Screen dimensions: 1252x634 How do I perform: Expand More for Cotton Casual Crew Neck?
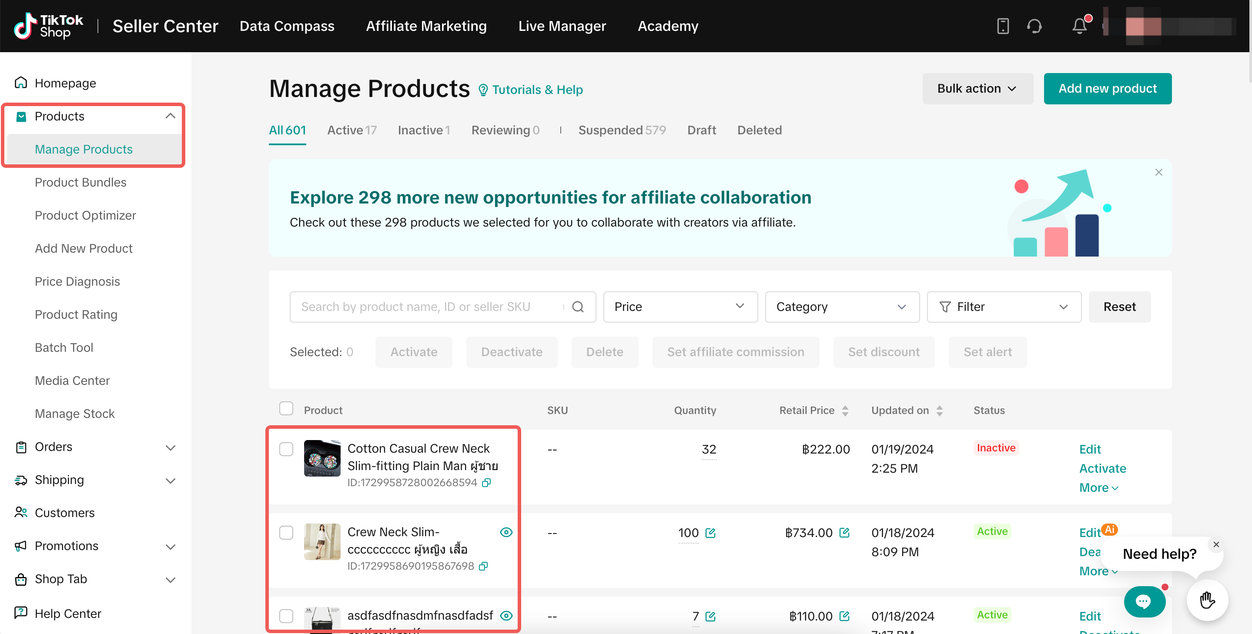(1098, 487)
